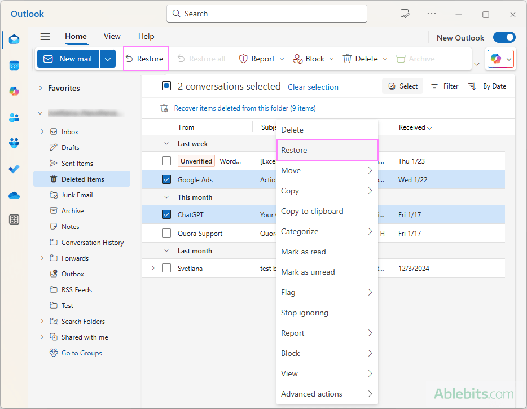Collapse the This month group
527x409 pixels.
[x=166, y=197]
